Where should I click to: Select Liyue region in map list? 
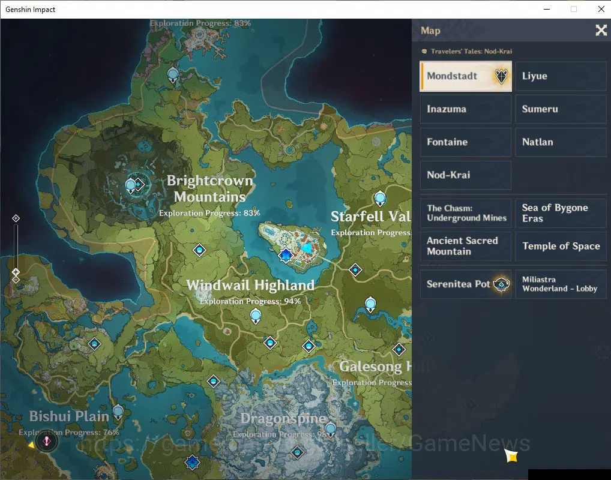pos(561,76)
